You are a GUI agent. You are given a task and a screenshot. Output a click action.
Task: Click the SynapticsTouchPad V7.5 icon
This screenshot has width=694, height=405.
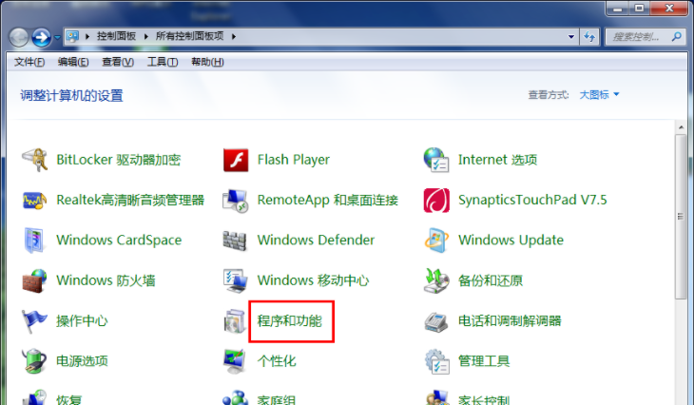(x=436, y=200)
